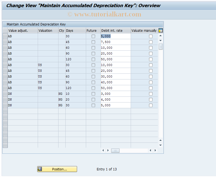This screenshot has width=216, height=177.
Task: Enable Valuate manually for the 7,500 rate row
Action: point(151,42)
